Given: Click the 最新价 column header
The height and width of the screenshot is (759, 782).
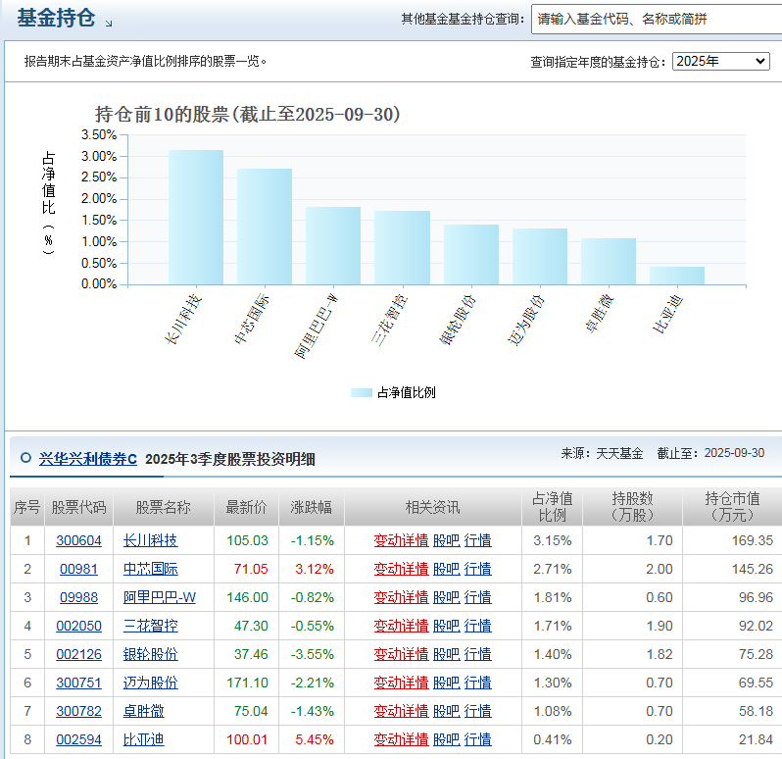Looking at the screenshot, I should (x=246, y=507).
